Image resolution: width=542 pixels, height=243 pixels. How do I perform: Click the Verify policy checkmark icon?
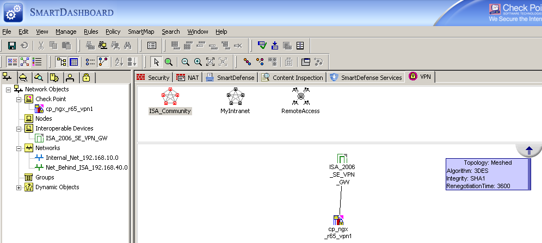pyautogui.click(x=262, y=45)
